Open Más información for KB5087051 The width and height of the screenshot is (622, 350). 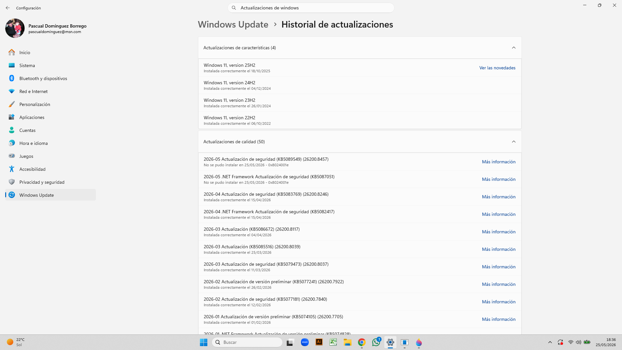pos(499,179)
